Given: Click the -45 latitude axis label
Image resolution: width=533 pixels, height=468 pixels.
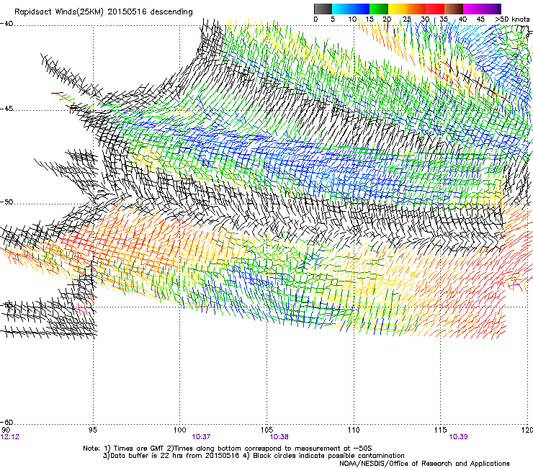Looking at the screenshot, I should (x=6, y=109).
